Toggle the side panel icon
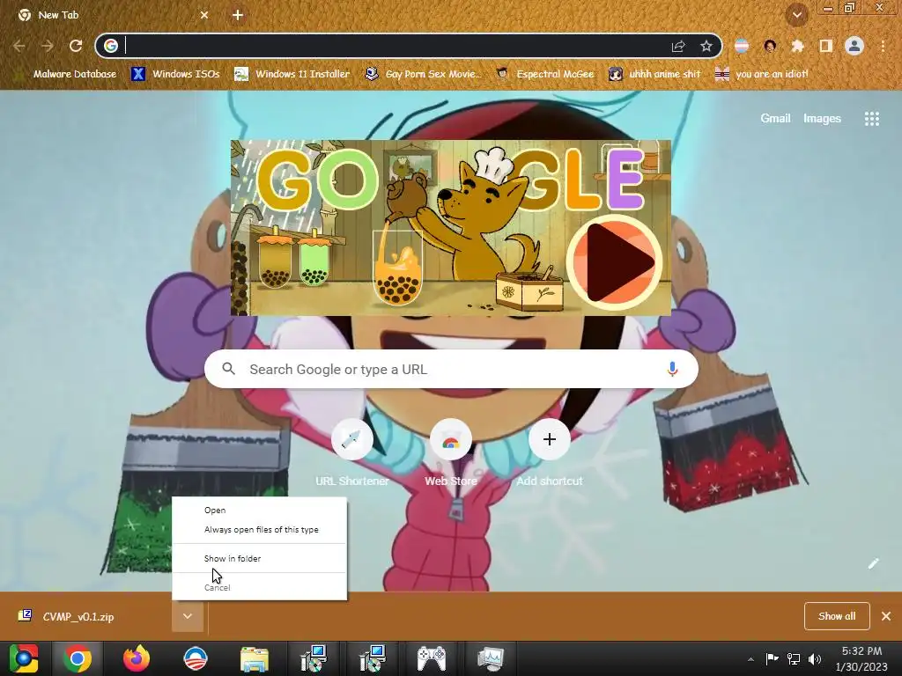This screenshot has height=676, width=902. tap(825, 46)
